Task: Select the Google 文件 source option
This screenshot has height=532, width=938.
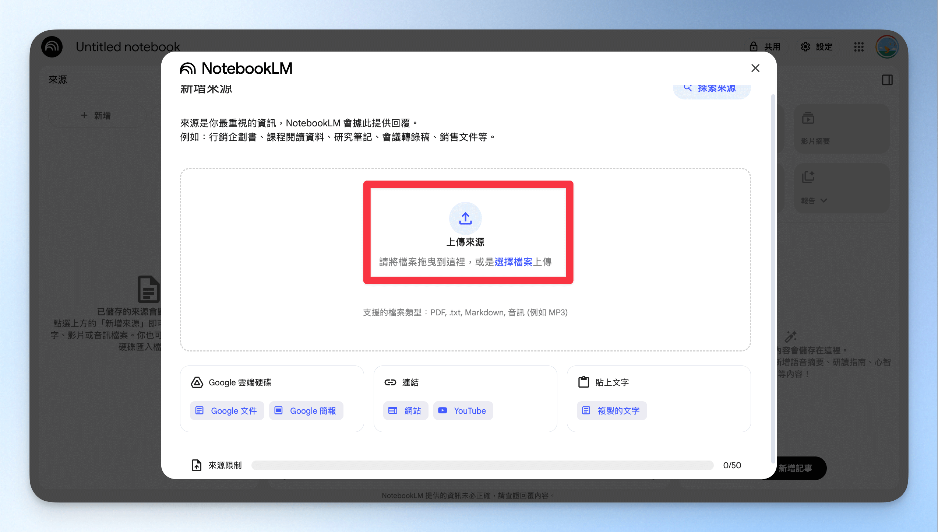Action: coord(227,410)
